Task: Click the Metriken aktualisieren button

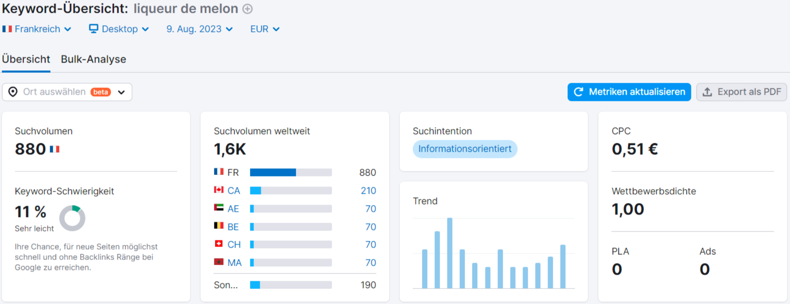Action: (629, 92)
